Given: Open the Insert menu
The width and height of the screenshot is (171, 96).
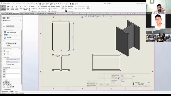Looking at the screenshot, I should (24, 4).
